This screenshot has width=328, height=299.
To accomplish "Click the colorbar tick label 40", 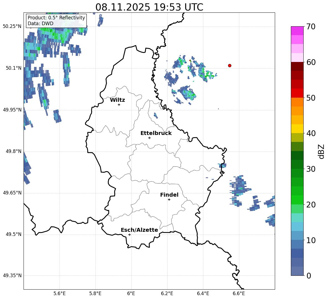I will point(311,133).
